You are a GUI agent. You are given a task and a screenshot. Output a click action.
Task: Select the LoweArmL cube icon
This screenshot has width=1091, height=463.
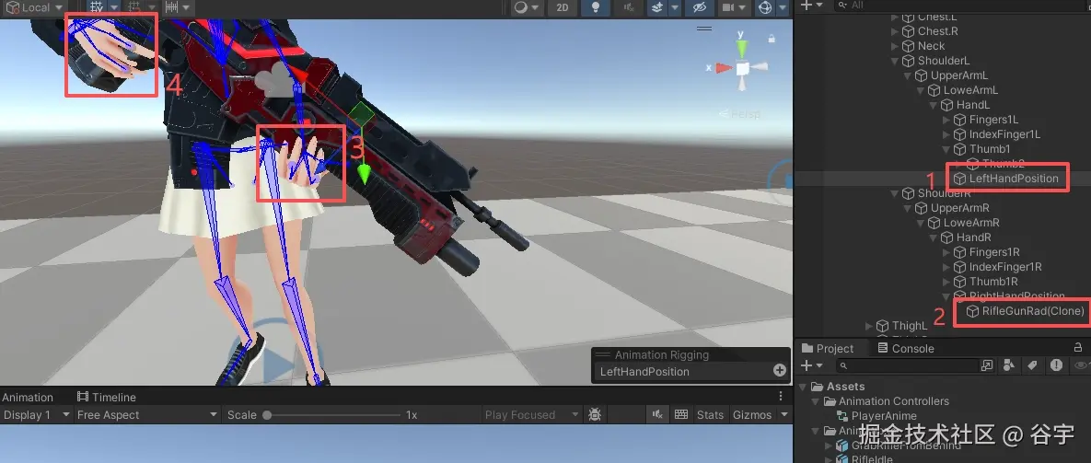coord(934,90)
